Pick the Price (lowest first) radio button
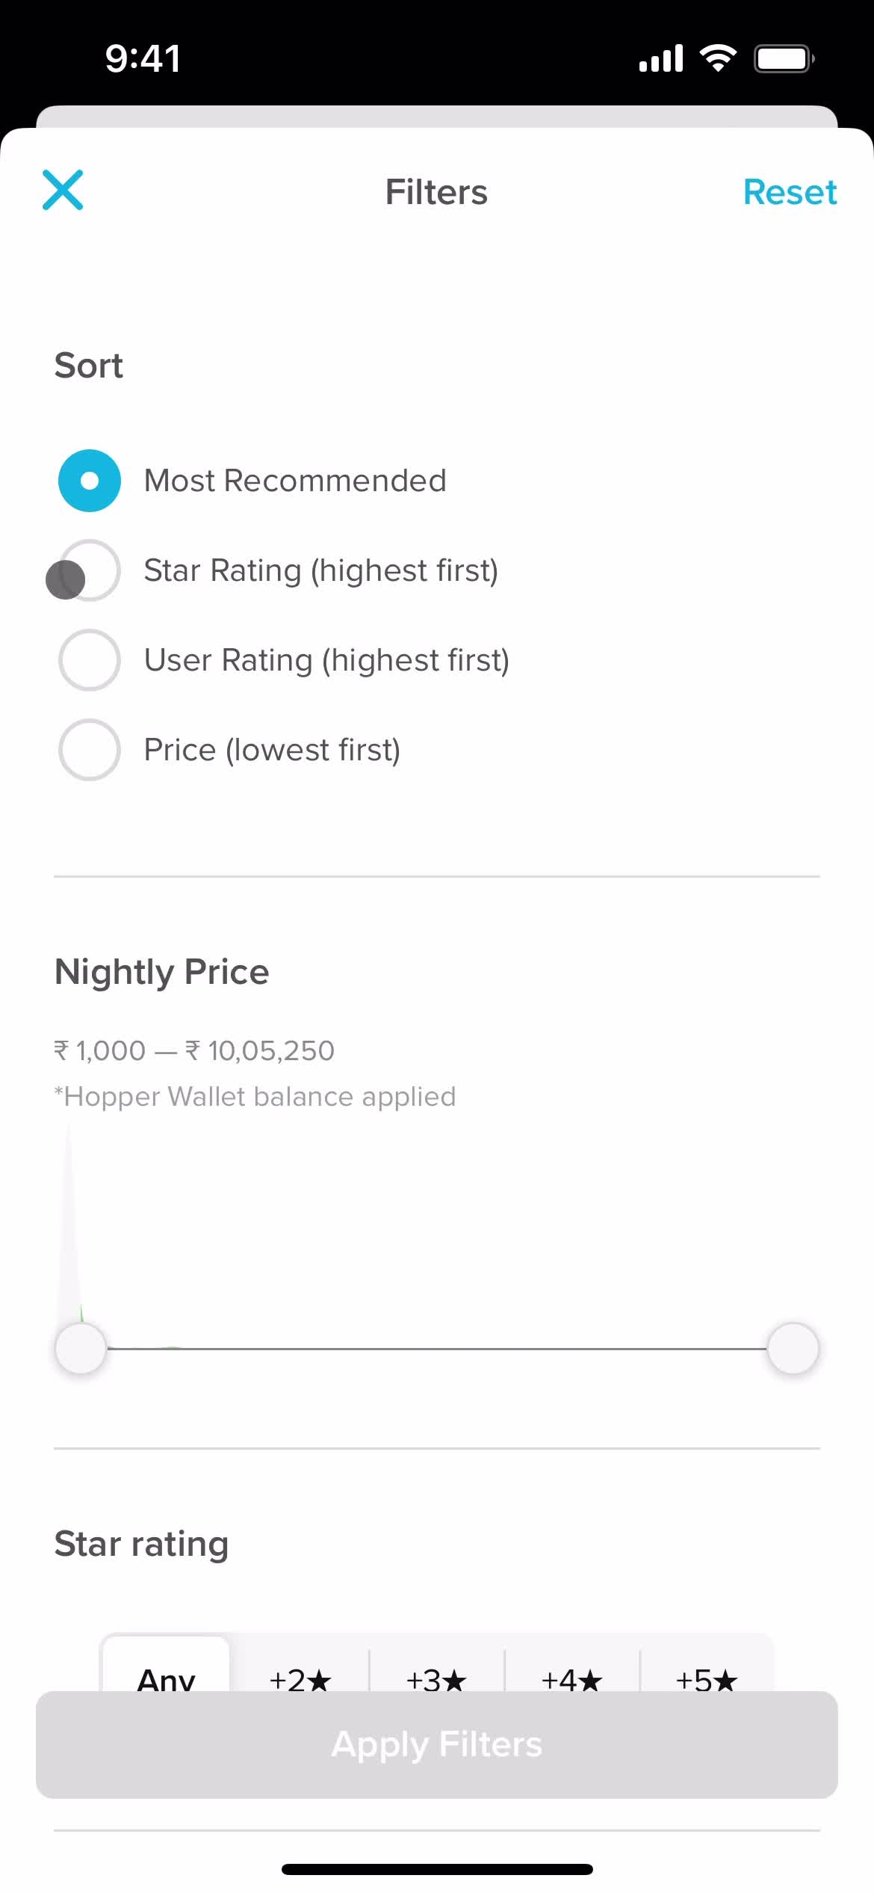Screen dimensions: 874x1893 [90, 750]
